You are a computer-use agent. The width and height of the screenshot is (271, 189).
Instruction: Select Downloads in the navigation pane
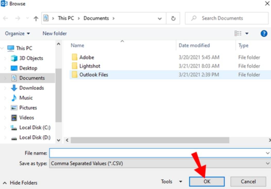pos(32,88)
